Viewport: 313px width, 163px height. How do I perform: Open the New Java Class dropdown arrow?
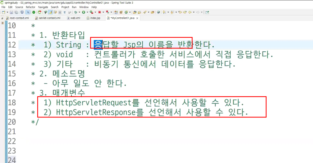pos(130,12)
